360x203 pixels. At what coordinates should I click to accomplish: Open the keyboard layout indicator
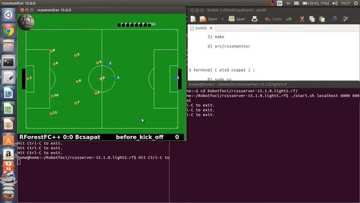coord(280,3)
